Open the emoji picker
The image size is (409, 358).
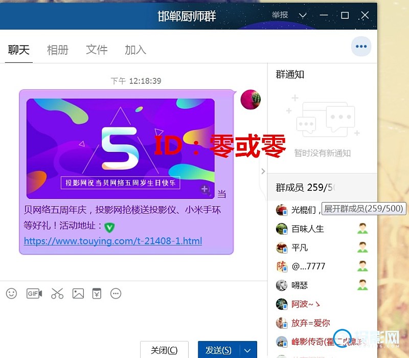11,294
